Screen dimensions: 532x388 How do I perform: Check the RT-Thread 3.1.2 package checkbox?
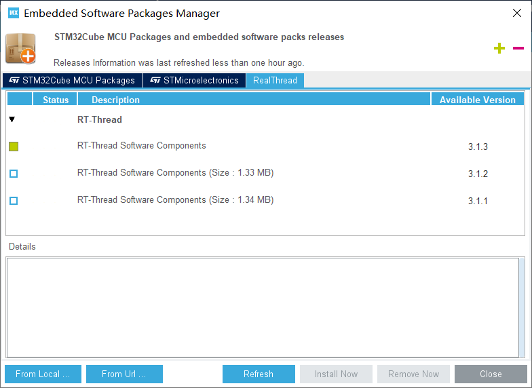pyautogui.click(x=14, y=174)
